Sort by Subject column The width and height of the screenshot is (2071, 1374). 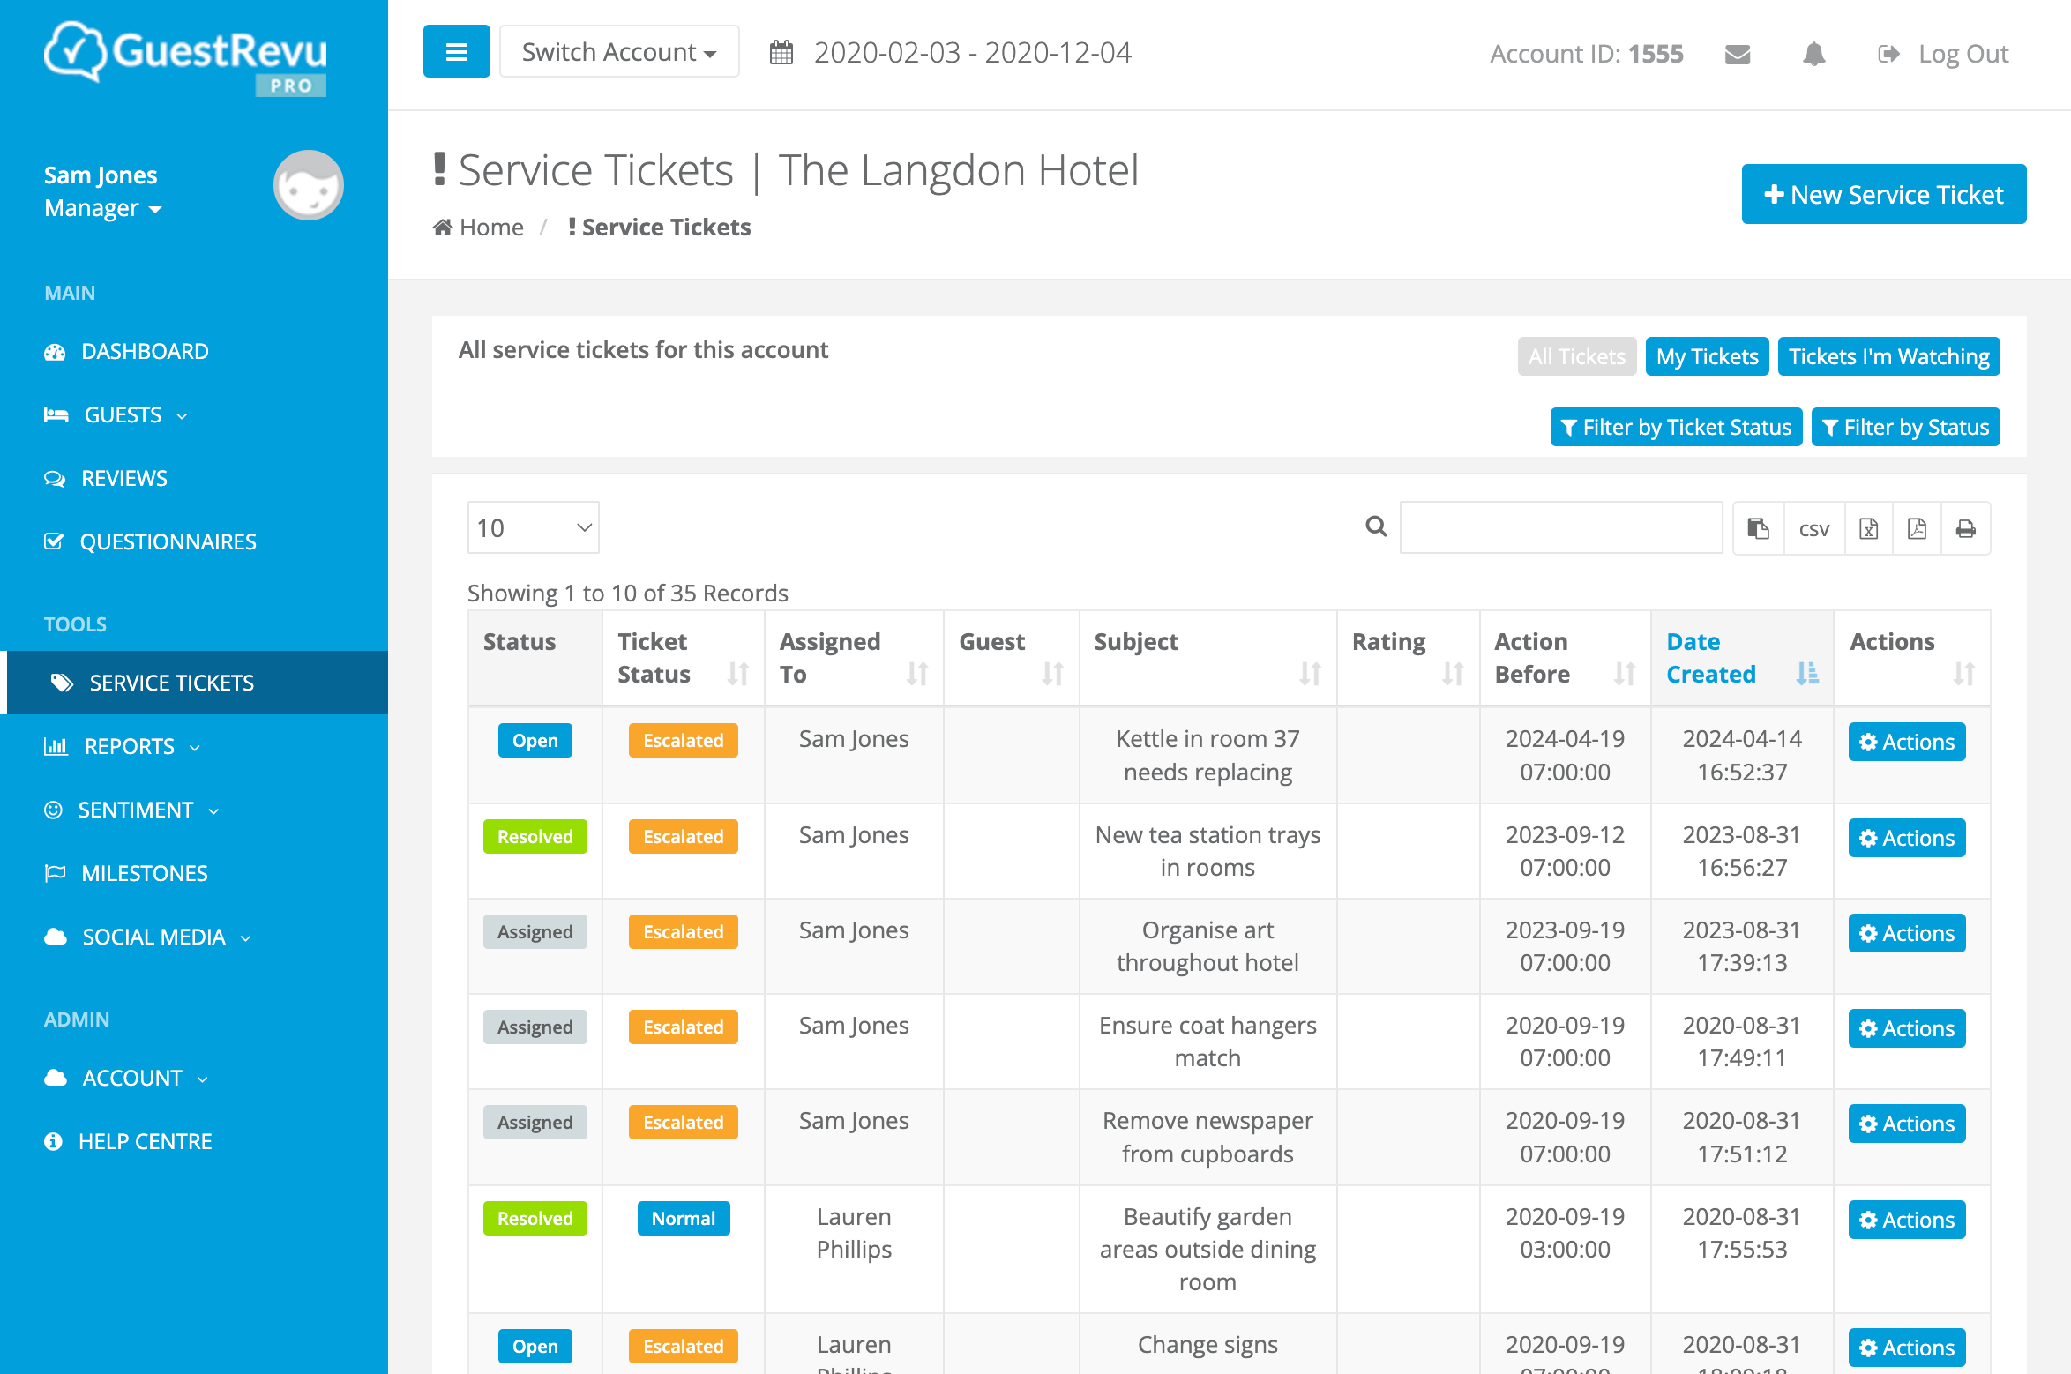[1207, 658]
